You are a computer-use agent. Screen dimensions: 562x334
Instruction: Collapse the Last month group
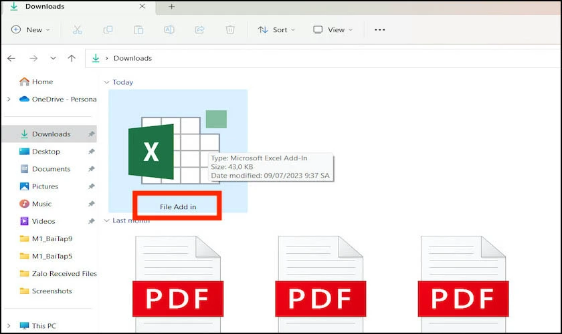(x=106, y=220)
